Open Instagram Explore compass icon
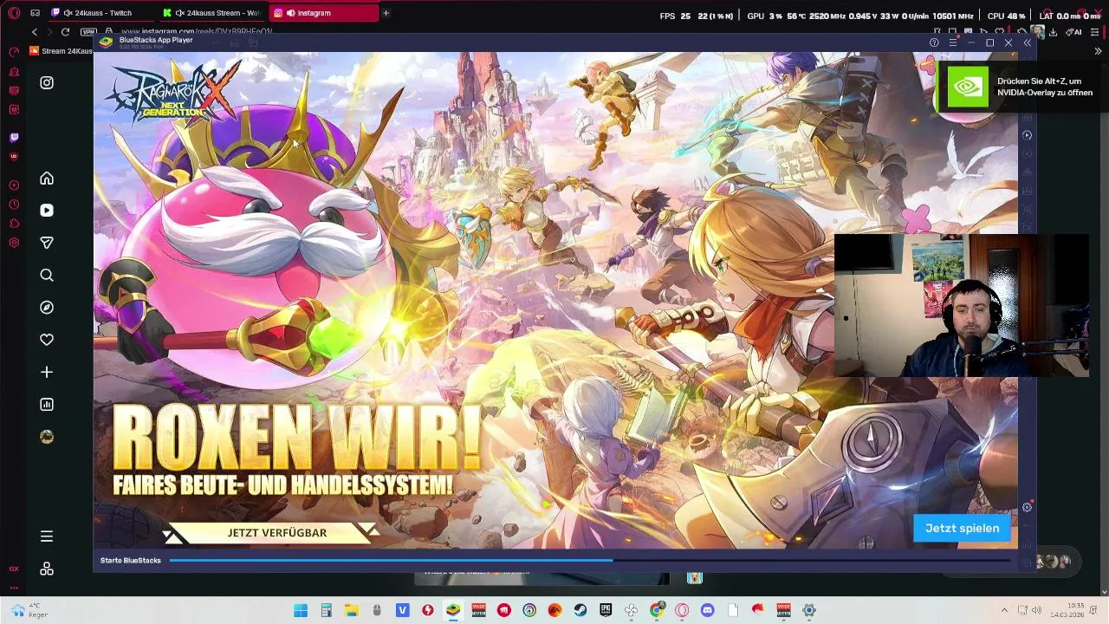Image resolution: width=1109 pixels, height=624 pixels. click(x=47, y=308)
